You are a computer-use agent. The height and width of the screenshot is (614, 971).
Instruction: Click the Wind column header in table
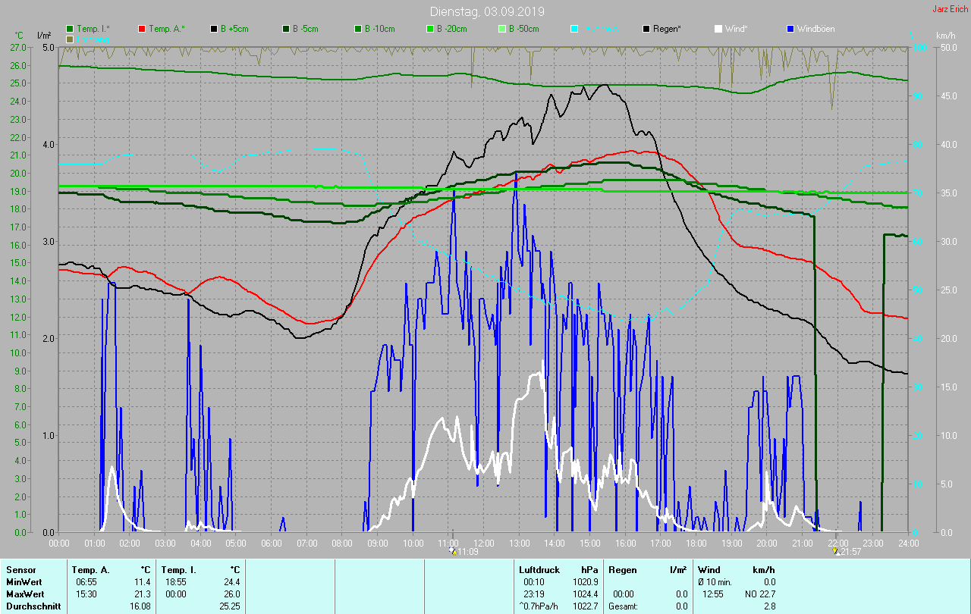[x=709, y=569]
